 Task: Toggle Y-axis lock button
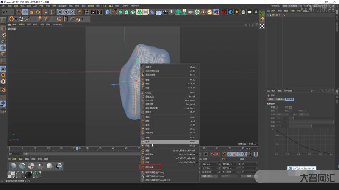pyautogui.click(x=66, y=12)
